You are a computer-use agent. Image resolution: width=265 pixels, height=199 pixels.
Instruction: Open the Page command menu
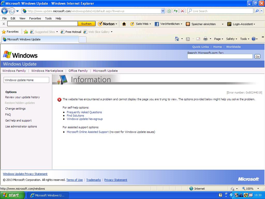[218, 39]
